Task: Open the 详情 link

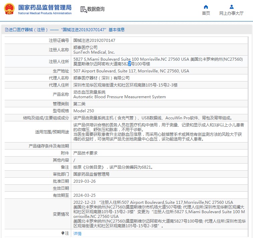Action: pos(77,233)
